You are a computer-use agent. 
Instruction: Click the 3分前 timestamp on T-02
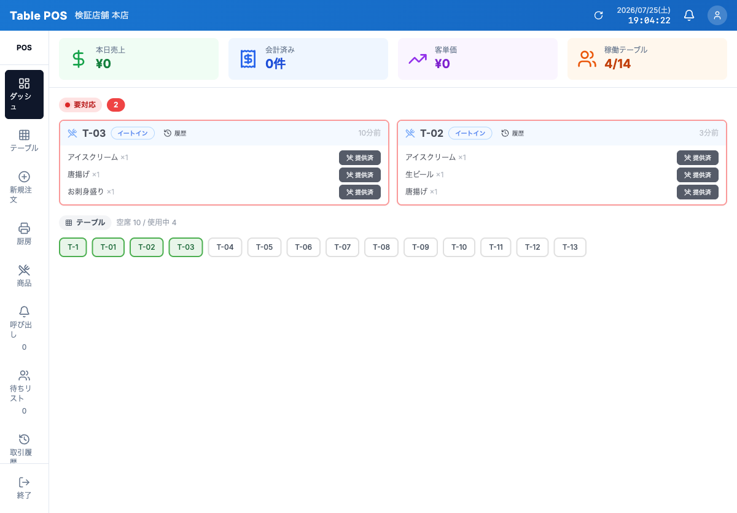pyautogui.click(x=709, y=133)
